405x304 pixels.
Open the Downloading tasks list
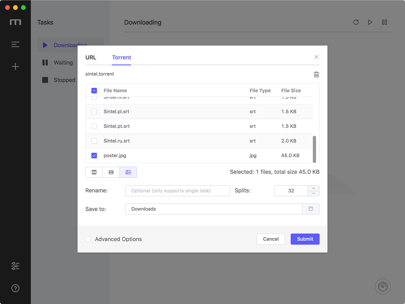[70, 45]
